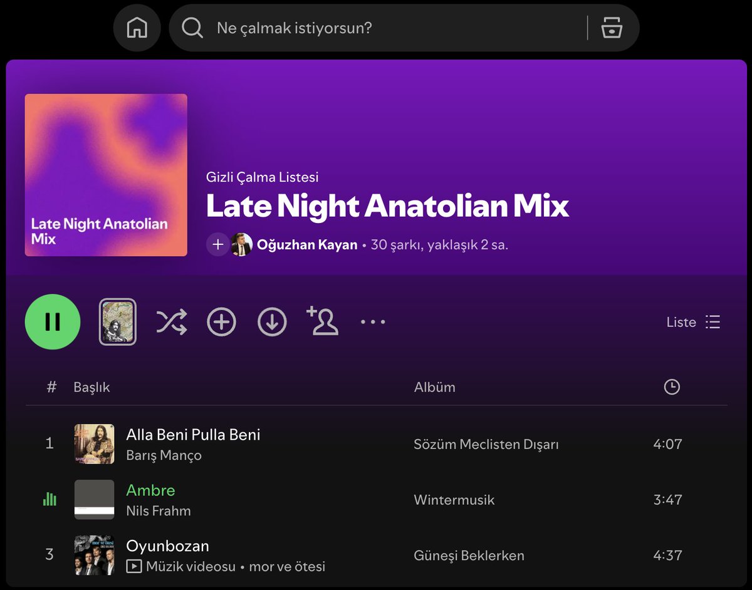Open album Güneşi Beklerken
752x590 pixels.
469,556
